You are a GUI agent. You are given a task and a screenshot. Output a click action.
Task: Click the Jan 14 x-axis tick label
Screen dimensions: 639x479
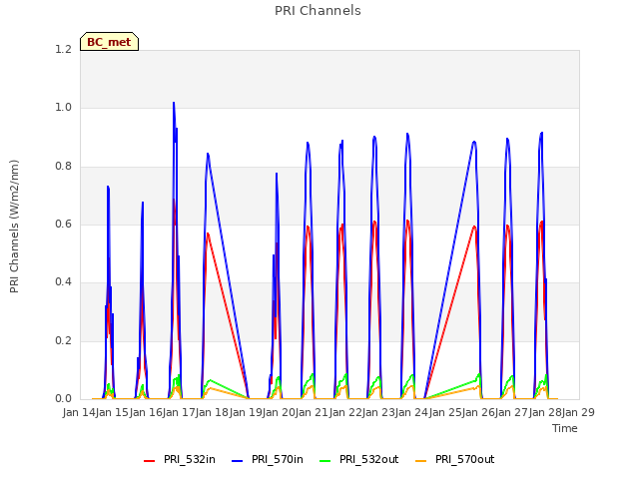pyautogui.click(x=79, y=412)
